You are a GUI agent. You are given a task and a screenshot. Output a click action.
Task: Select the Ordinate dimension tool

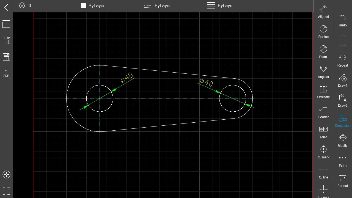[x=323, y=92]
